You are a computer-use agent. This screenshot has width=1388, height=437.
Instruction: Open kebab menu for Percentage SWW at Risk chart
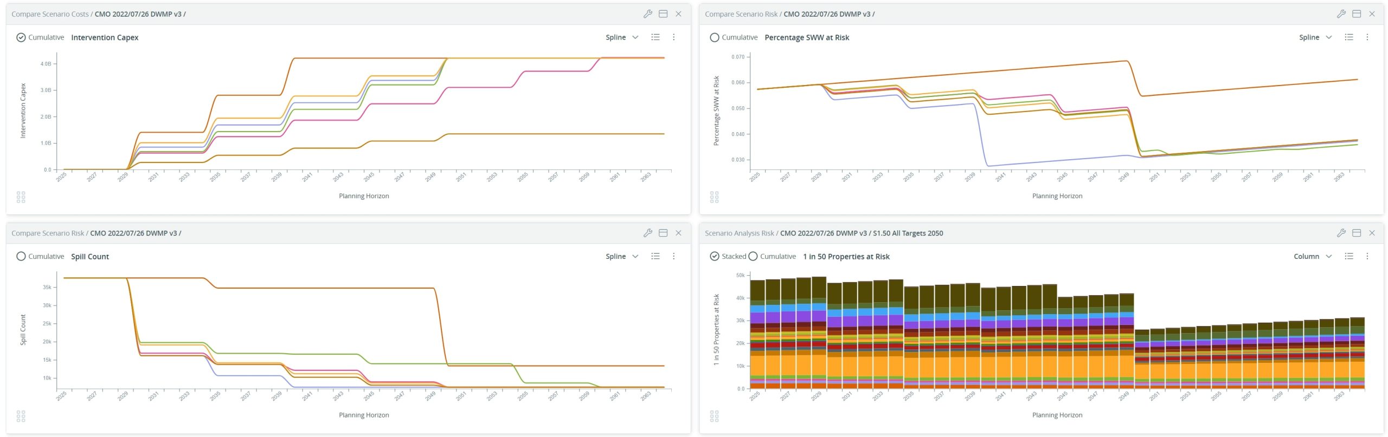1367,37
